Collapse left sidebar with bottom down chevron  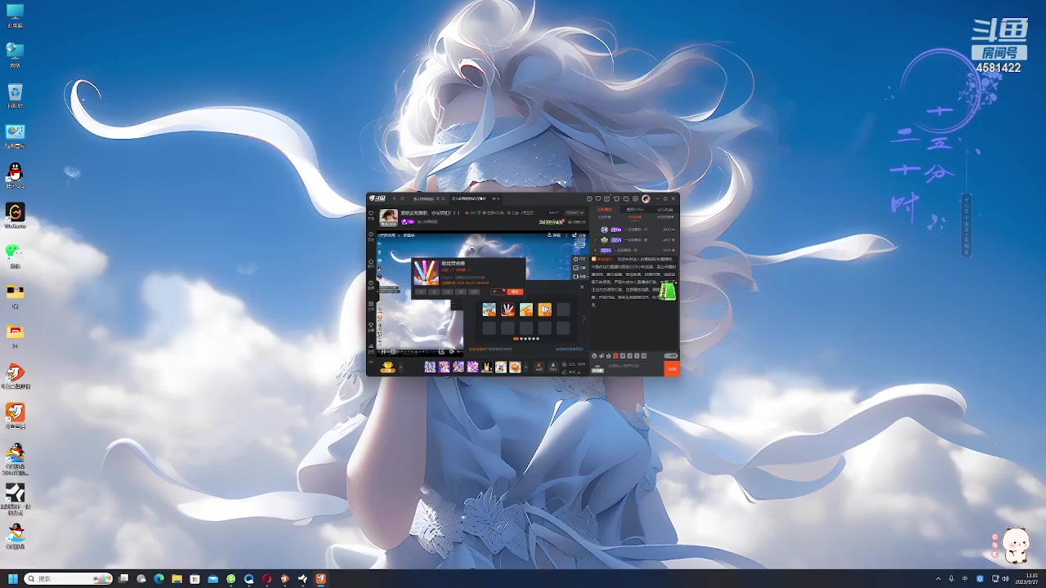[371, 362]
